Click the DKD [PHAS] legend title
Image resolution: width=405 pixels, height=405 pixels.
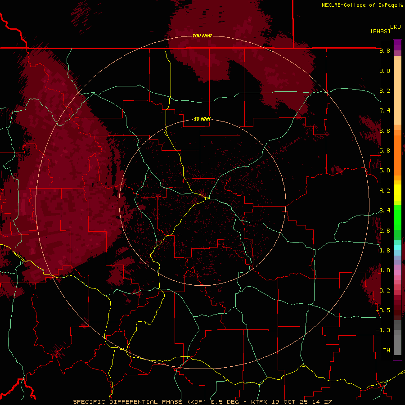coord(385,29)
